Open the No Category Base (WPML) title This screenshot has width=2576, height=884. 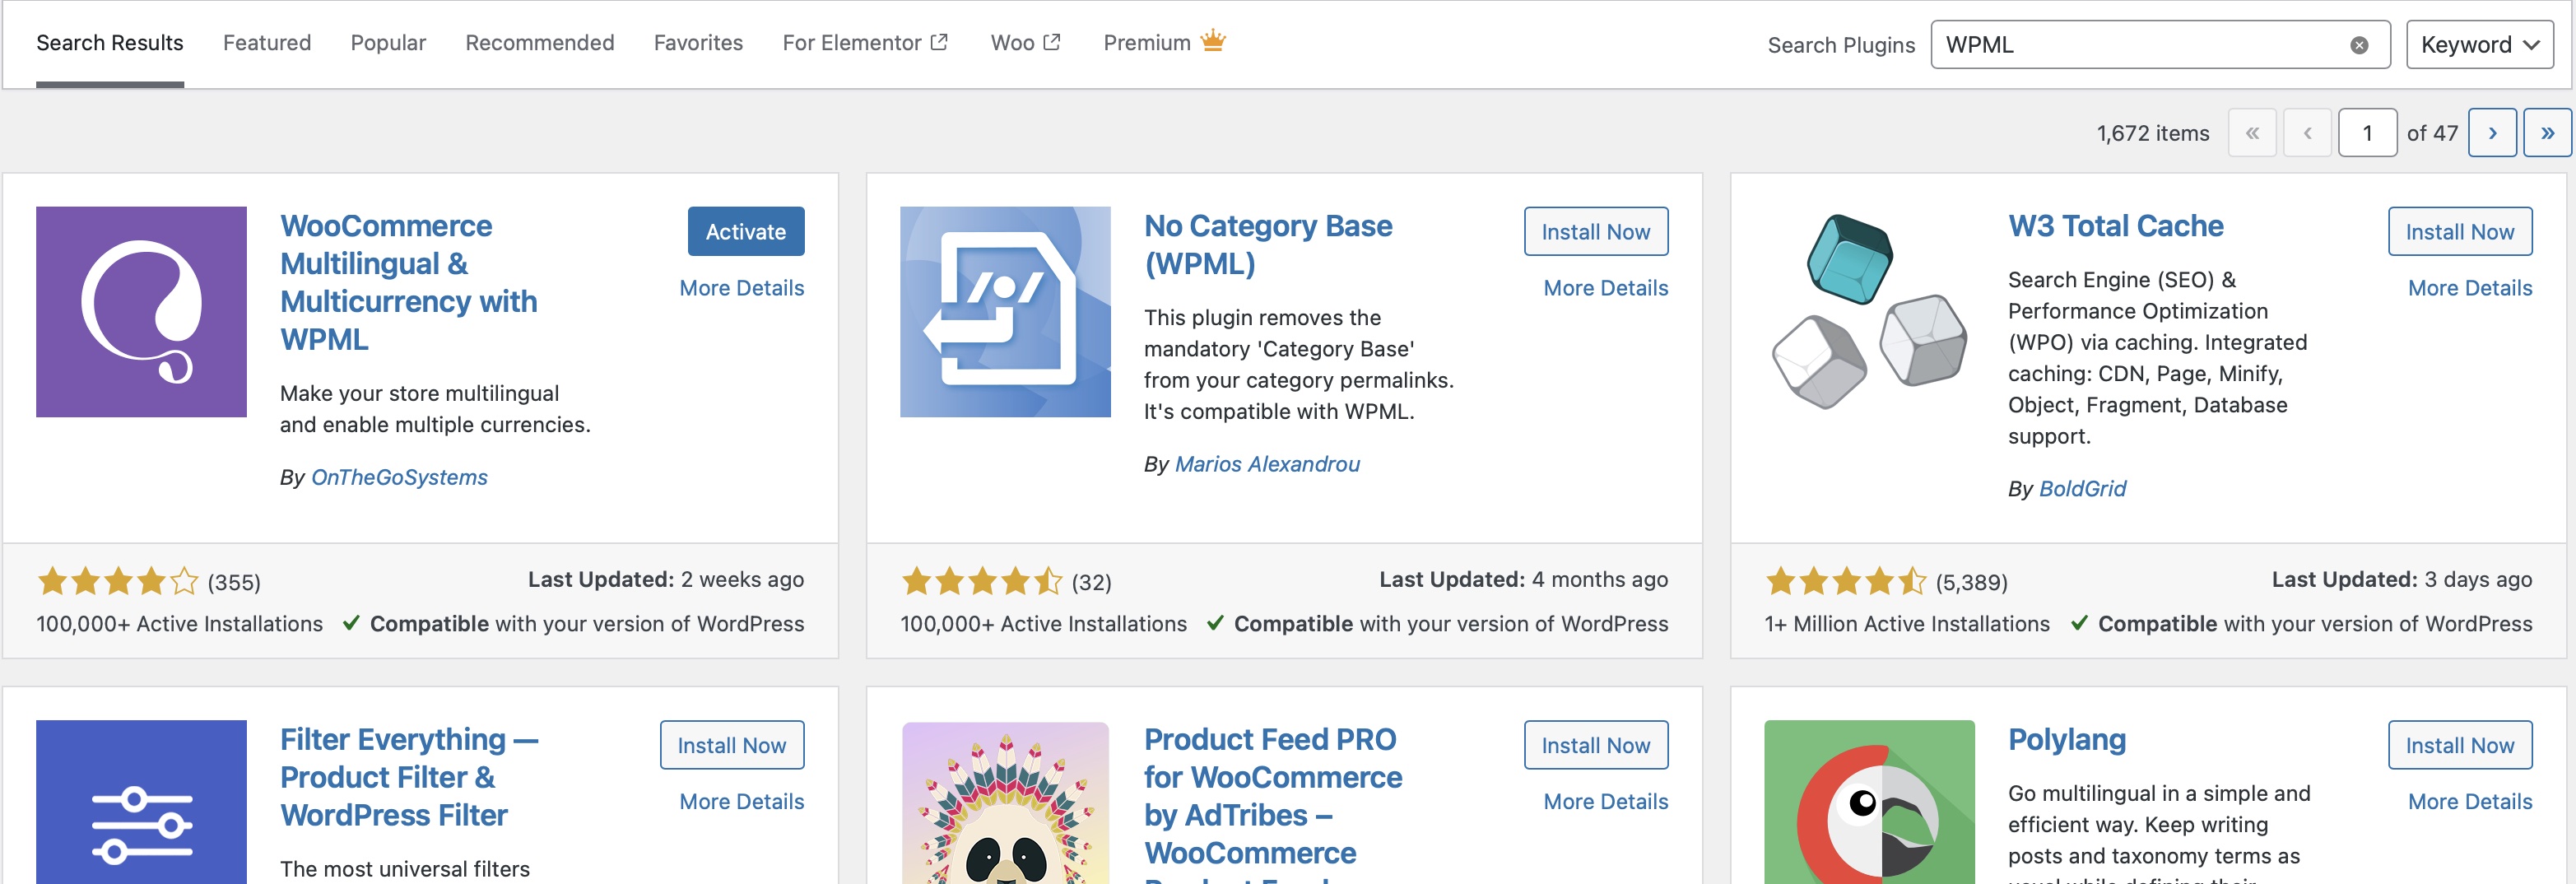coord(1268,244)
